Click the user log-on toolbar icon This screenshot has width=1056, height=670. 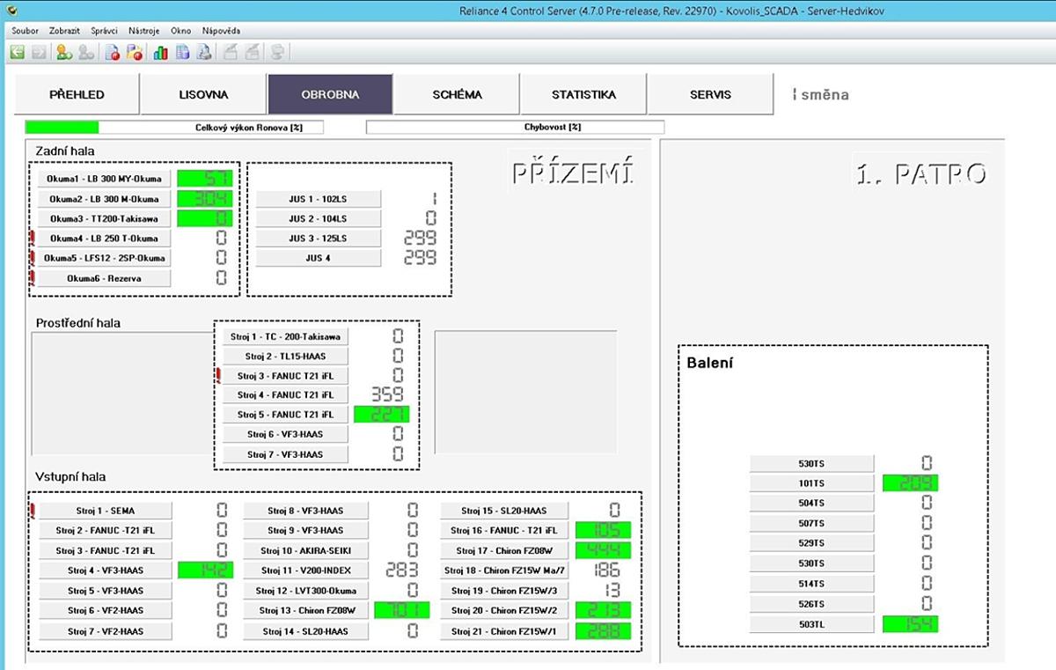tap(64, 53)
